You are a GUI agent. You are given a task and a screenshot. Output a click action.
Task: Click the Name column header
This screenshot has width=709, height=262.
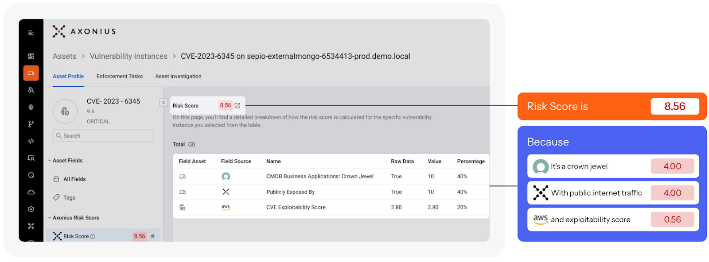pyautogui.click(x=273, y=161)
